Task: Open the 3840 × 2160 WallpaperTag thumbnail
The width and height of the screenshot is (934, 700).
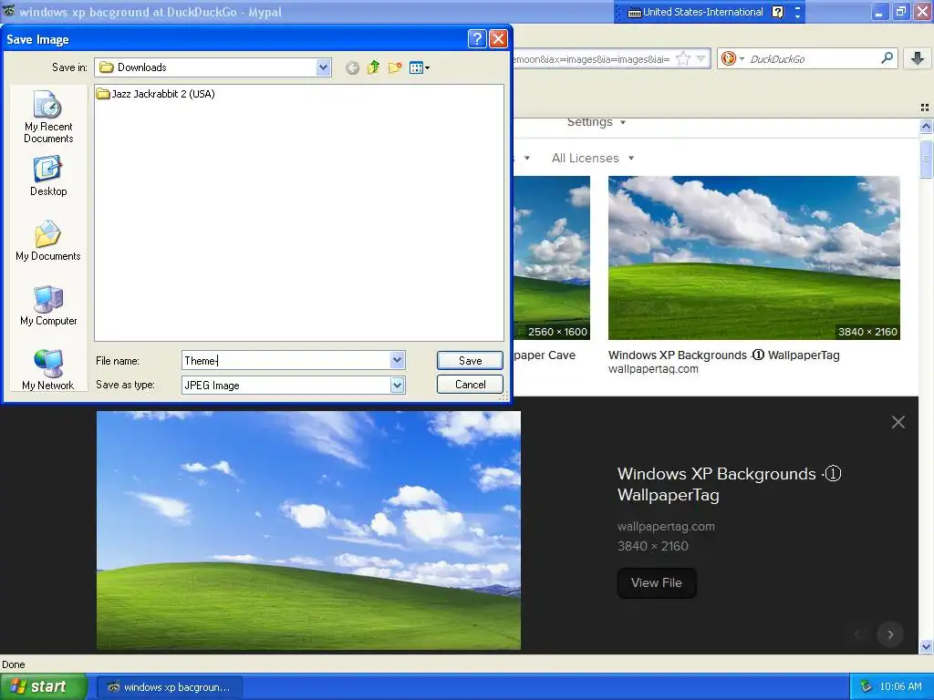Action: [753, 258]
